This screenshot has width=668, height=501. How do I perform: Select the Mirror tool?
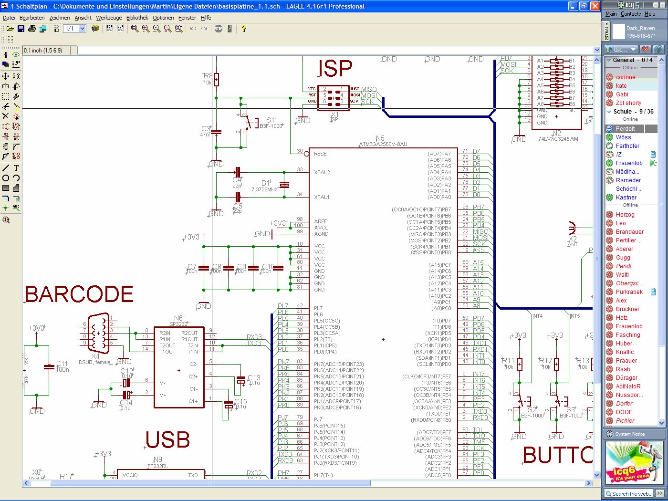(6, 86)
